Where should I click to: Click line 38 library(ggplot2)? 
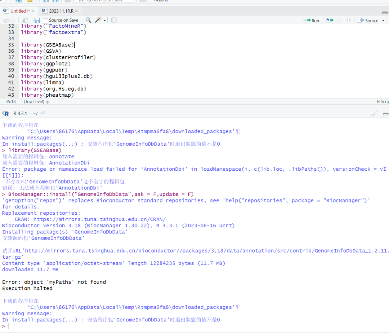tap(46, 63)
